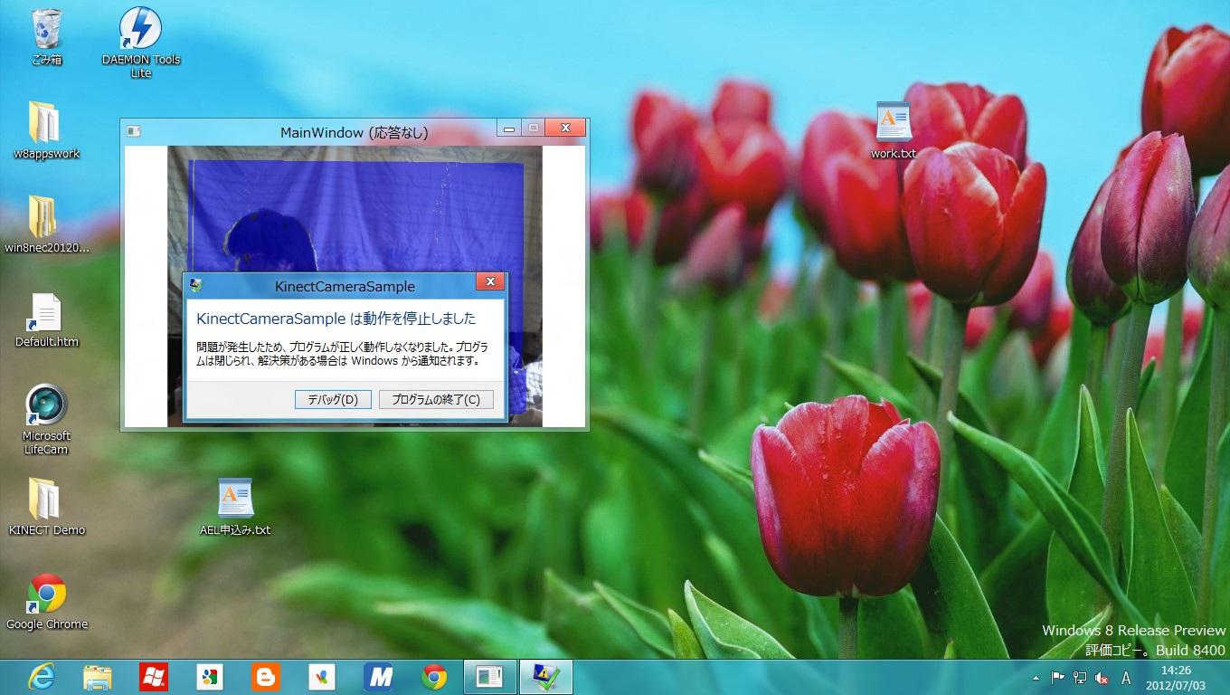
Task: Show hidden system tray icons
Action: [x=1036, y=678]
